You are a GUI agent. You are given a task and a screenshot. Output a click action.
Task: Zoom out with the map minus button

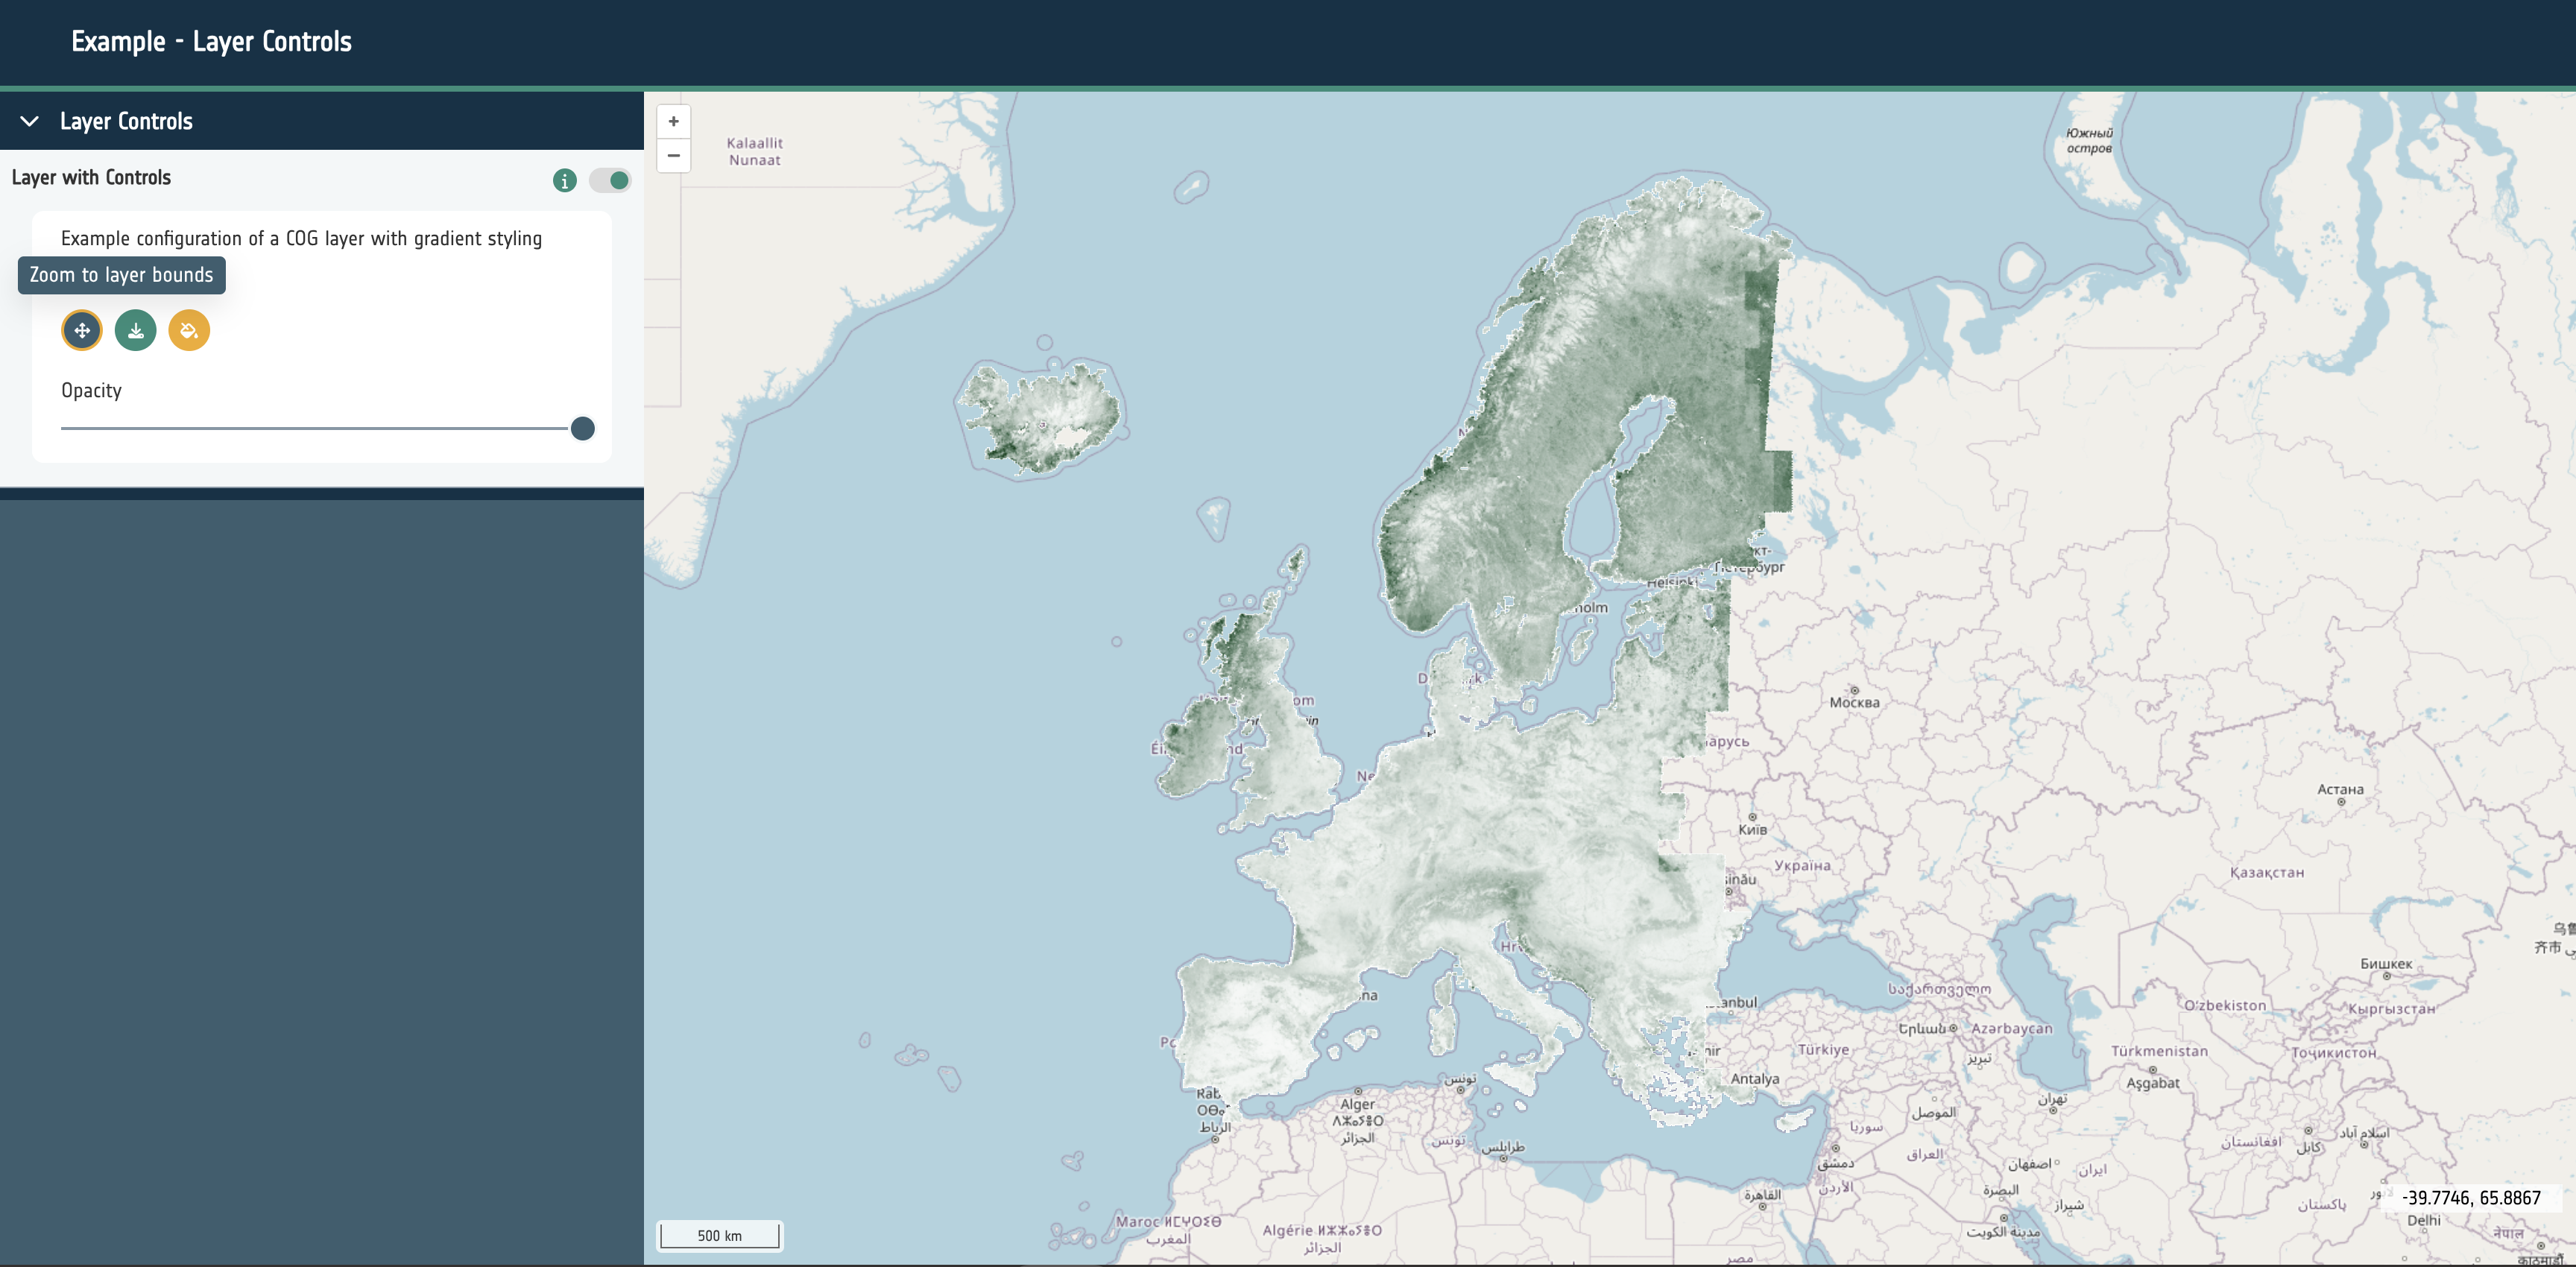[673, 155]
